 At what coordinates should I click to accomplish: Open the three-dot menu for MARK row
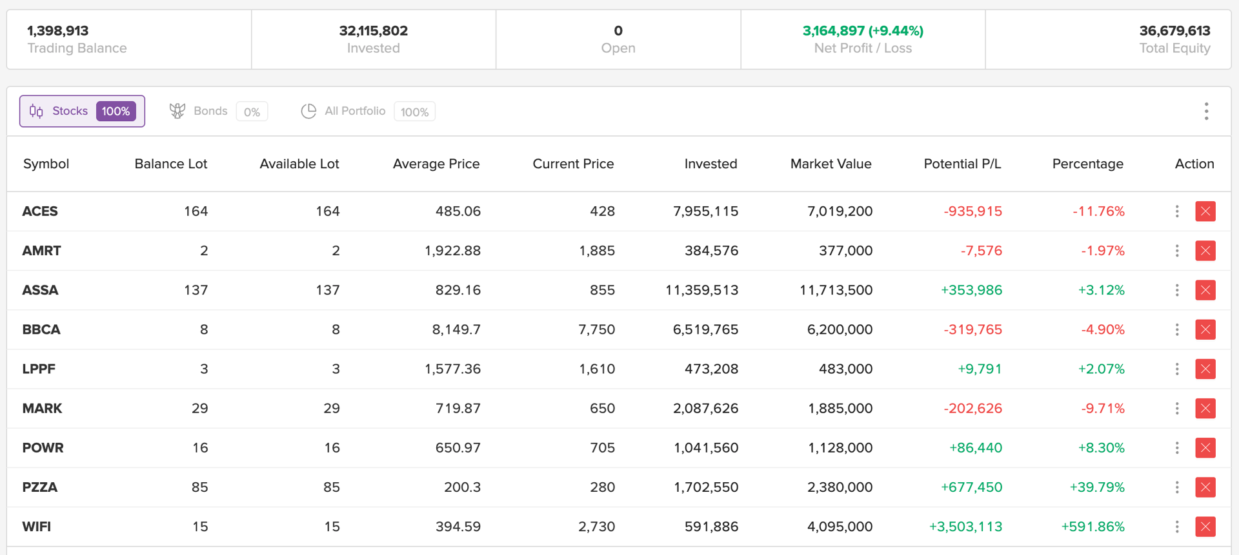coord(1177,408)
